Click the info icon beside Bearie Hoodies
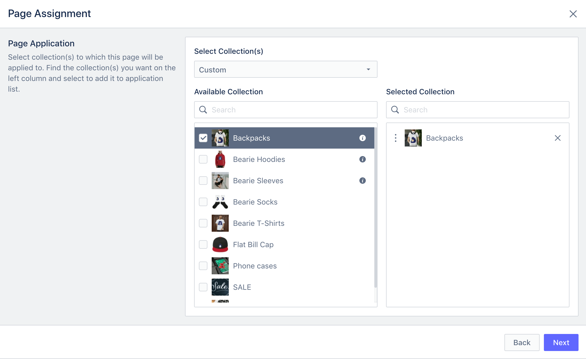This screenshot has height=359, width=586. point(362,159)
